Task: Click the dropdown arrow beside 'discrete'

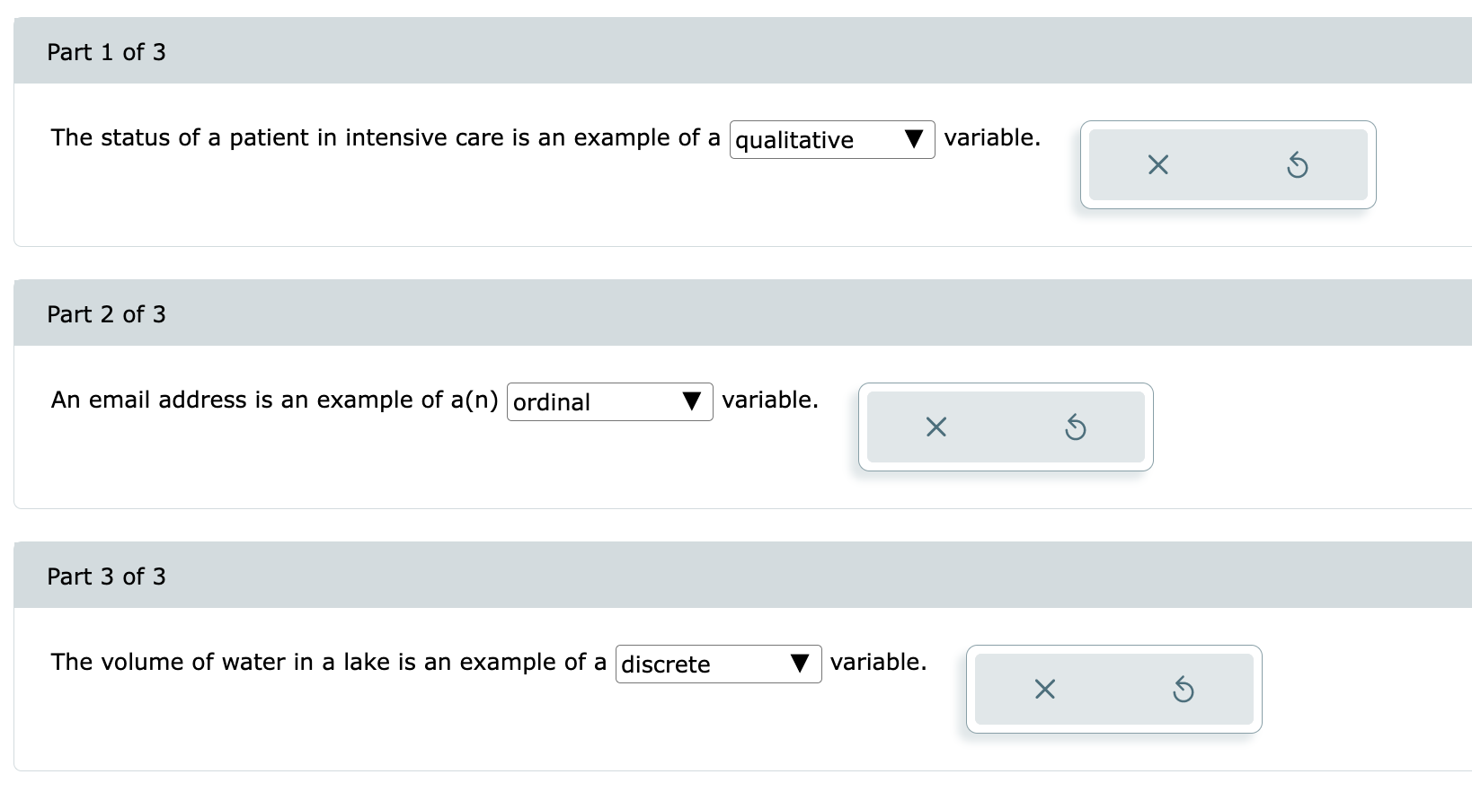Action: click(x=801, y=664)
